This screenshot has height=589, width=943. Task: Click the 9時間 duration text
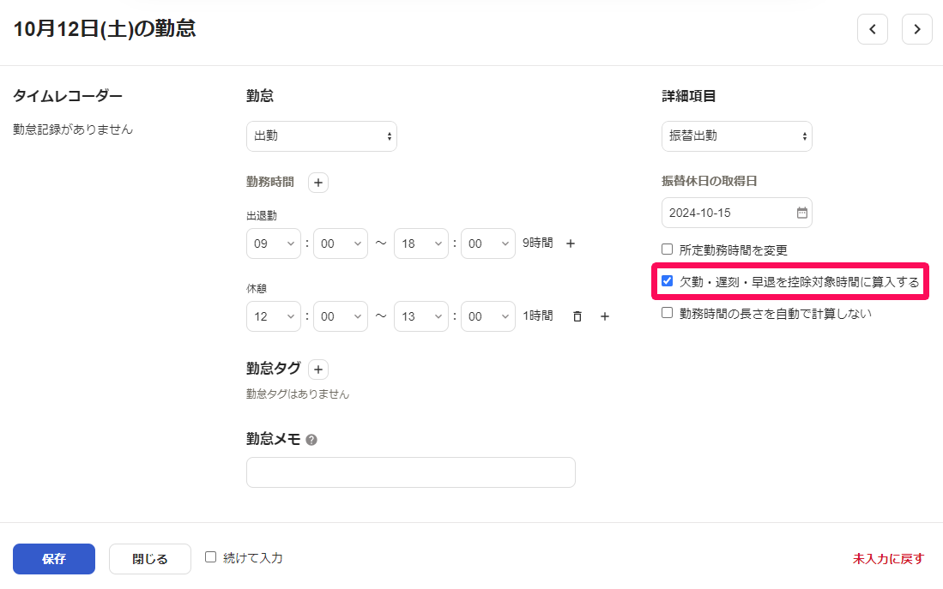(x=538, y=243)
